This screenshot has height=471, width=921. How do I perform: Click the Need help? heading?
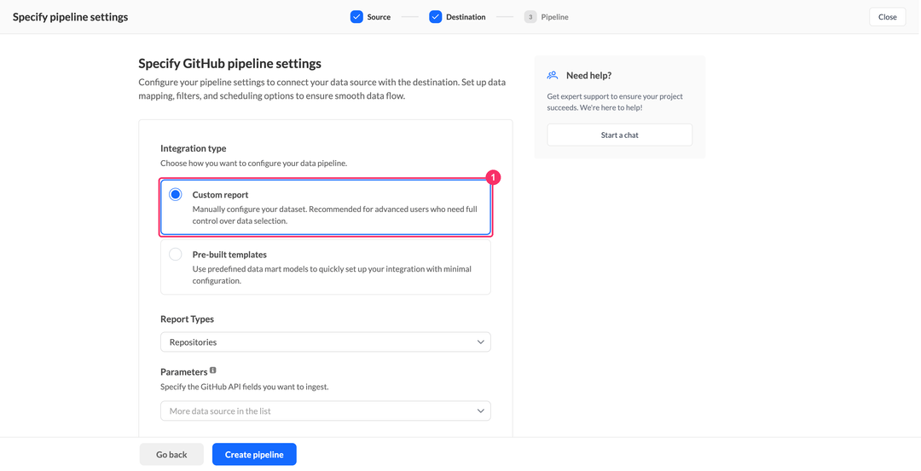coord(589,75)
